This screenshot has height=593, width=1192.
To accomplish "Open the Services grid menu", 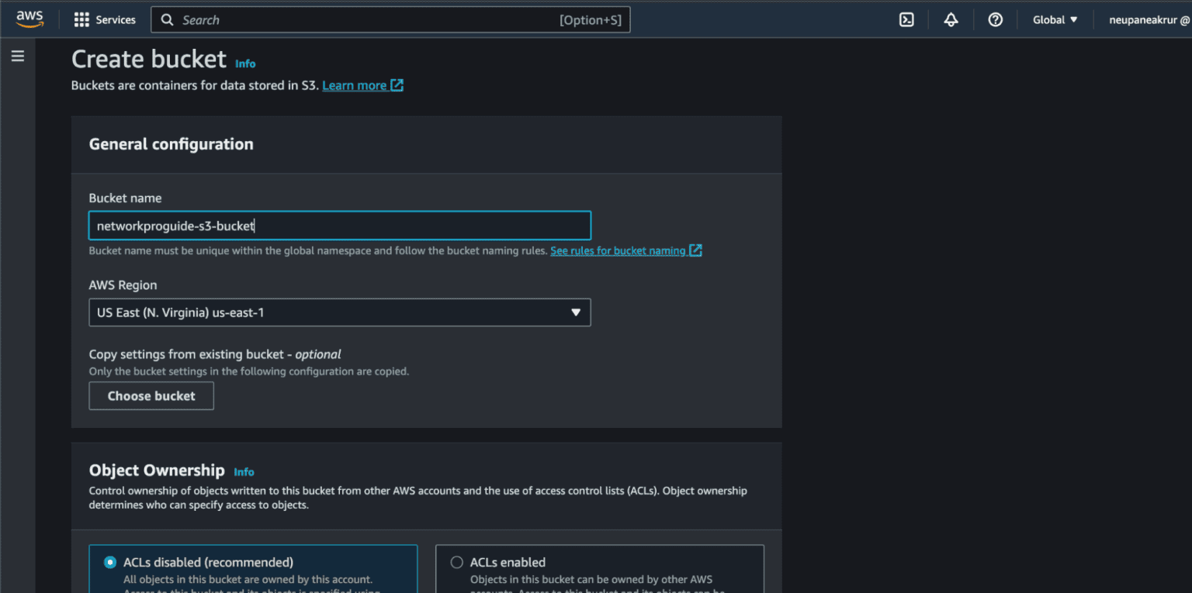I will pyautogui.click(x=81, y=20).
